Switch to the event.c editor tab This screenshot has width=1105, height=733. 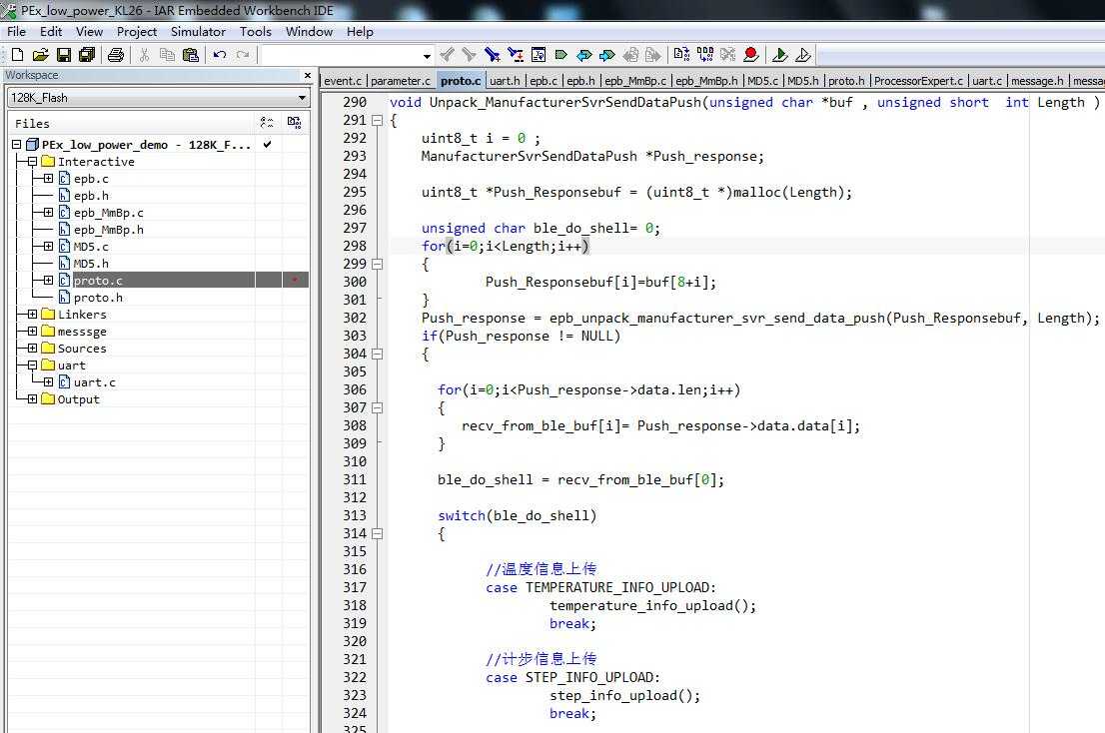343,81
